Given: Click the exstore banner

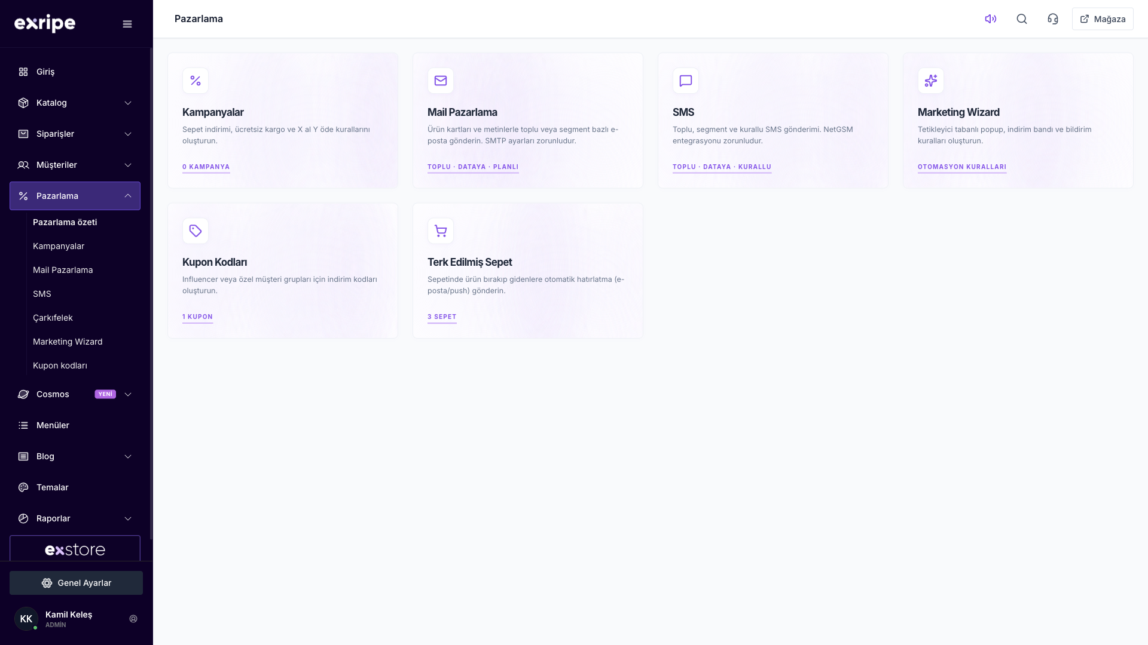Looking at the screenshot, I should click(75, 548).
